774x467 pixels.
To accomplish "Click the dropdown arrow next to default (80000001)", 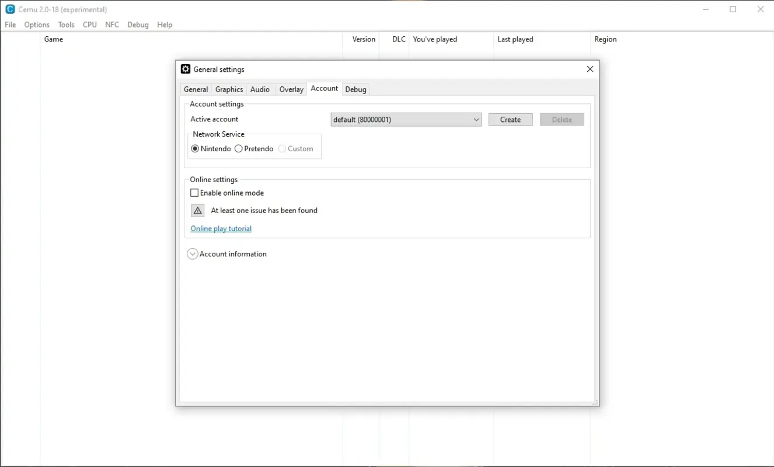I will click(477, 119).
